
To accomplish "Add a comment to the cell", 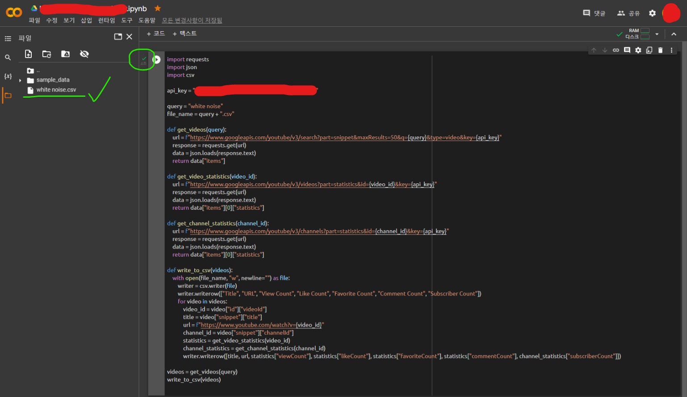I will (627, 50).
